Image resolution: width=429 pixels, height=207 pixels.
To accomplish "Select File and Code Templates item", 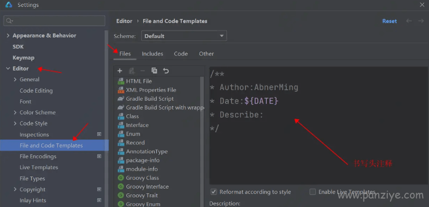I will [x=54, y=145].
